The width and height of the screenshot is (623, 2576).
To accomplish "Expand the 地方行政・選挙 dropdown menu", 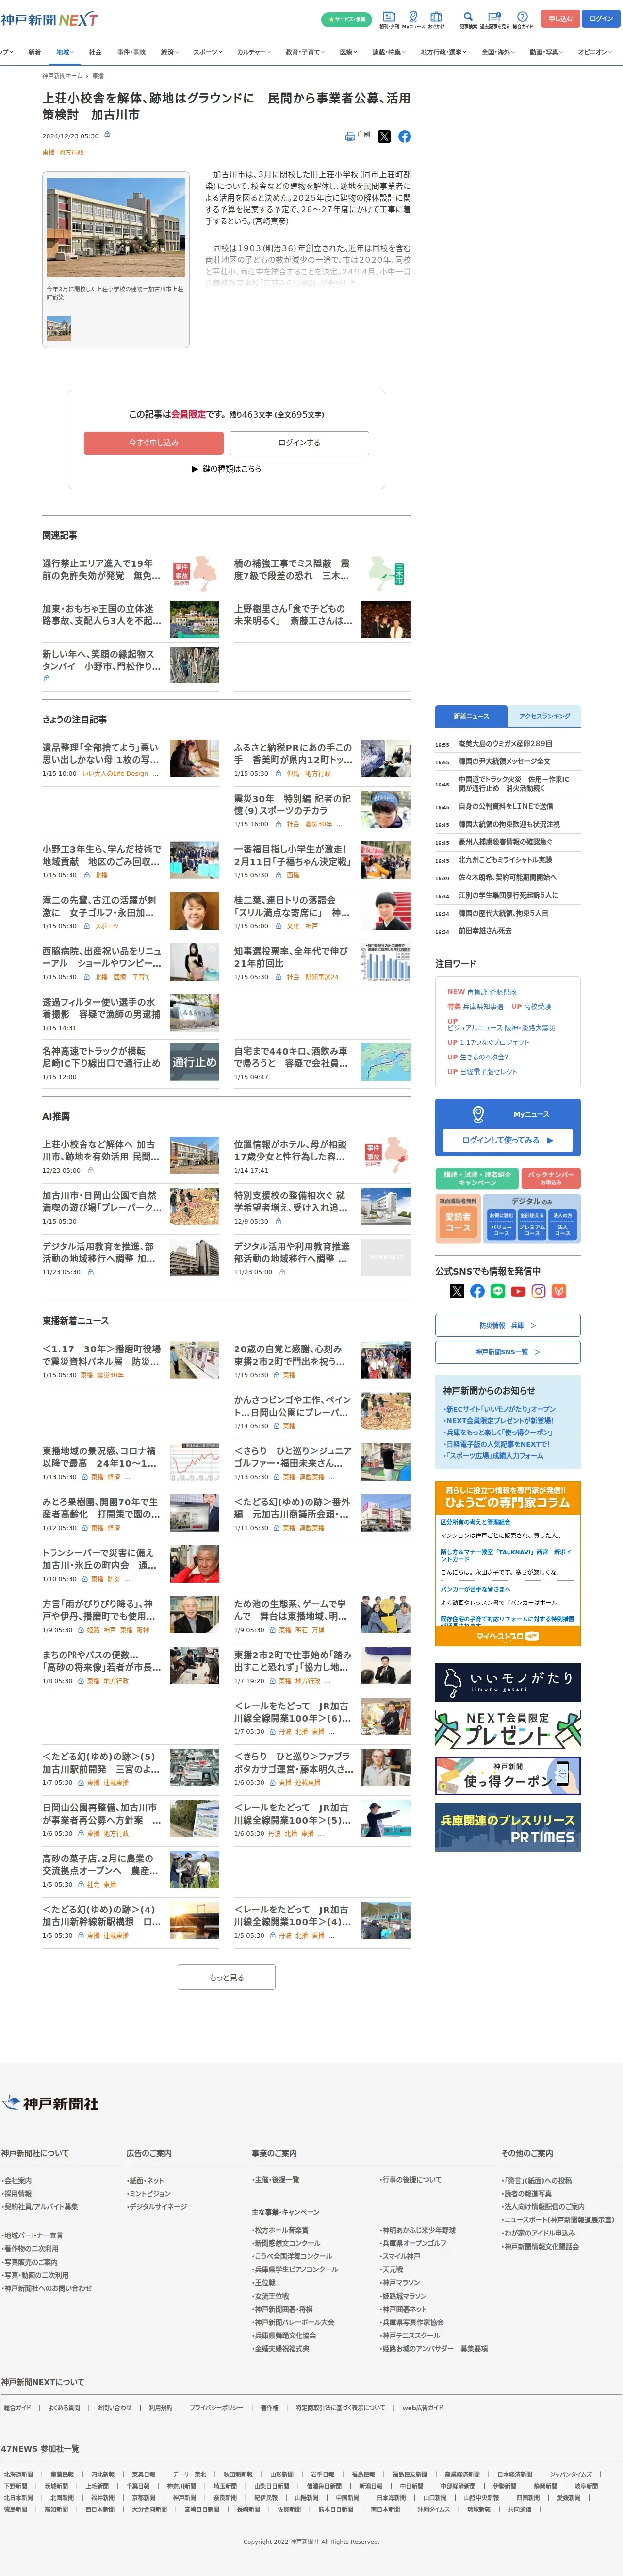I will point(443,52).
